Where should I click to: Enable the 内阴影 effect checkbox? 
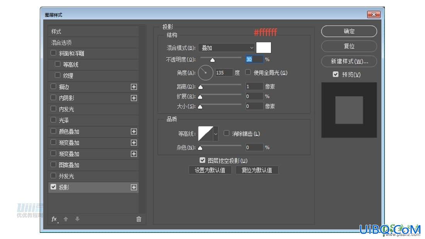(53, 97)
